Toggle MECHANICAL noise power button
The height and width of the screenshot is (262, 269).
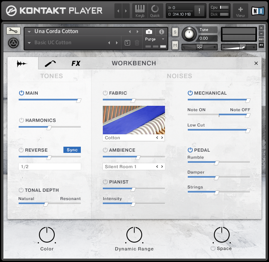tap(190, 93)
